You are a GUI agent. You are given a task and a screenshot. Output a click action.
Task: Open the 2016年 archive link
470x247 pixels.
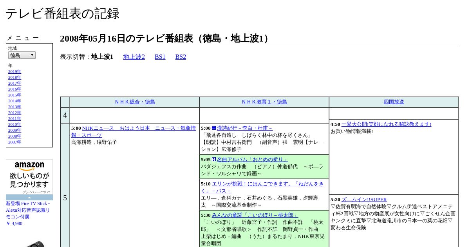coord(14,89)
